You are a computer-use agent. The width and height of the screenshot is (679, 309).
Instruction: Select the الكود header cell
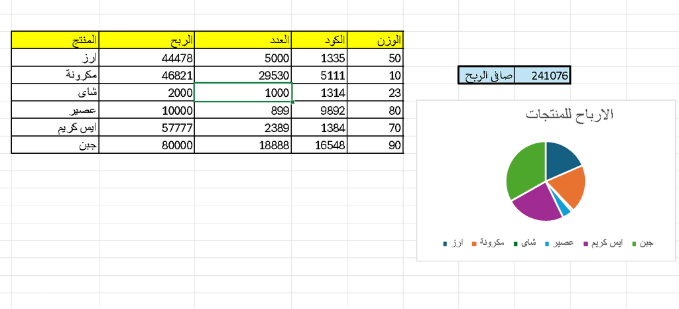[320, 40]
